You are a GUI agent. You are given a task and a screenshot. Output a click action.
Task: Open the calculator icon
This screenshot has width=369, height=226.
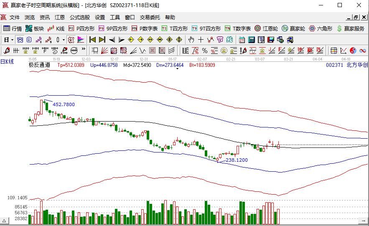[251, 40]
